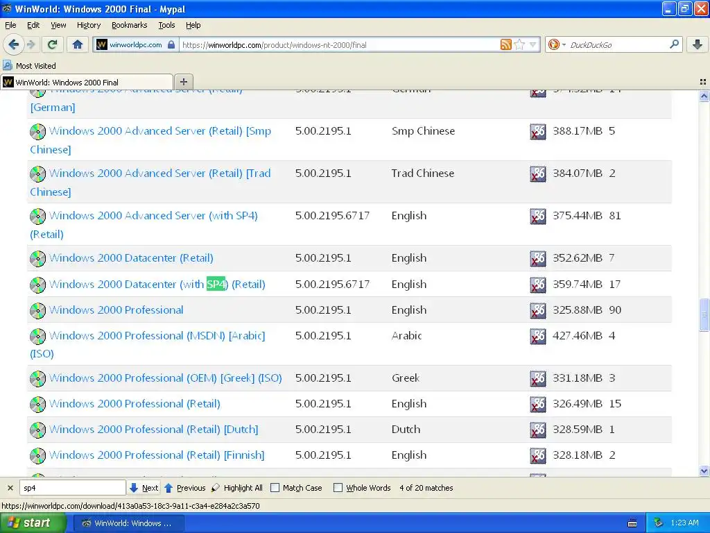Click the x86 icon in the 375.44MB row
The image size is (710, 533).
[x=538, y=217]
